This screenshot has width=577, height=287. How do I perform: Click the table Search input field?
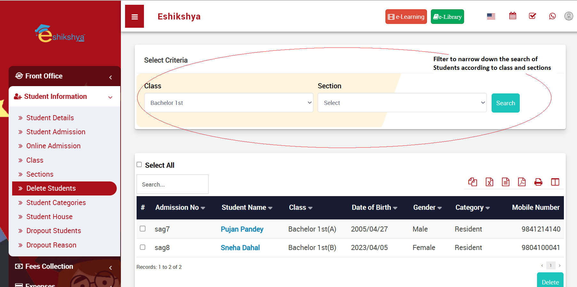point(172,184)
